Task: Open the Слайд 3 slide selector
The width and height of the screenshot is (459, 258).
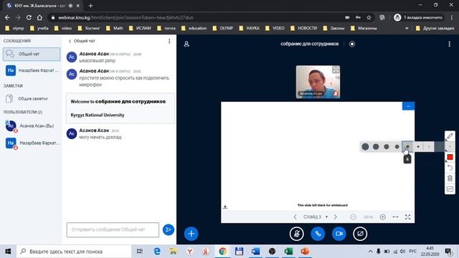Action: coord(316,216)
